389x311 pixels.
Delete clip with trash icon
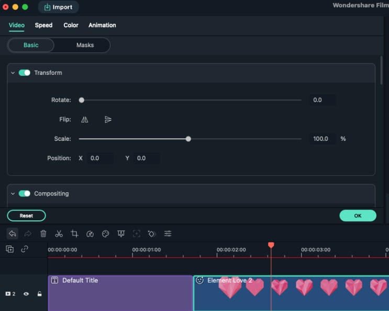pos(43,234)
